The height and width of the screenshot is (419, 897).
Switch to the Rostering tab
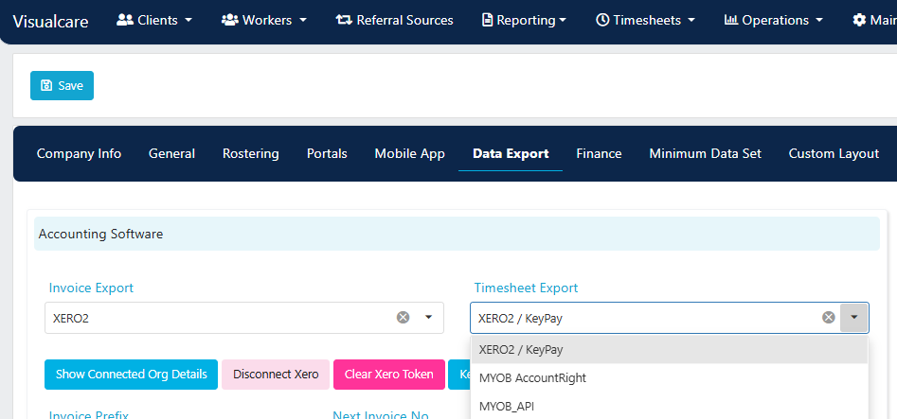click(251, 154)
